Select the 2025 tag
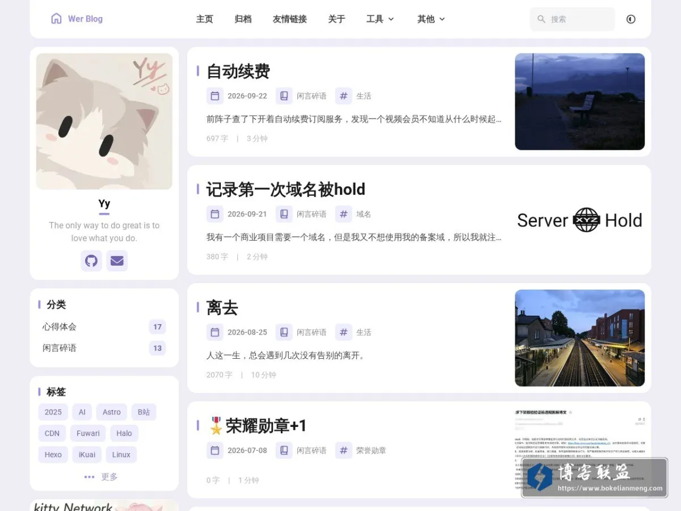681x511 pixels. click(53, 412)
